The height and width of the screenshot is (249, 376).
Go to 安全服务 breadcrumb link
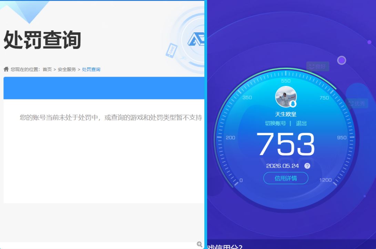67,69
